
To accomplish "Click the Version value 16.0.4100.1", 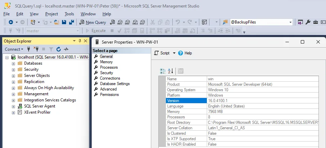I will tap(218, 101).
